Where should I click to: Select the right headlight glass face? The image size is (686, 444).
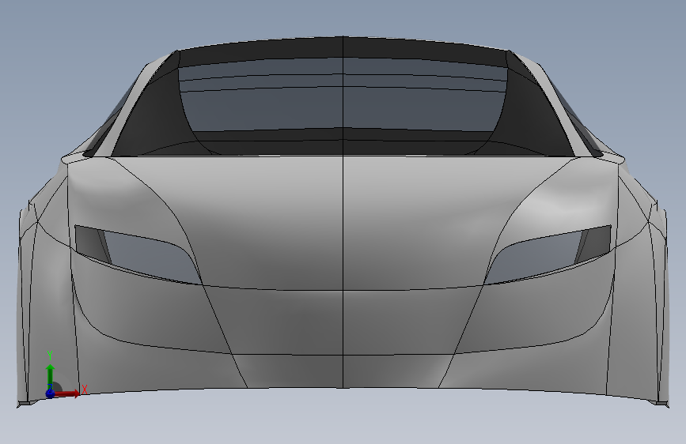[x=534, y=258]
